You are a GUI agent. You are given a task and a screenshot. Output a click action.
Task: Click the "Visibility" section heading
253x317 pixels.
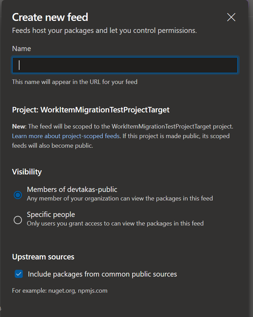coord(27,172)
